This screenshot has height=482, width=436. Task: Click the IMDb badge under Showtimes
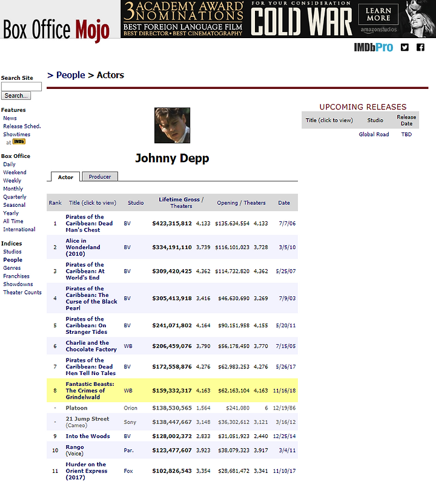tap(19, 142)
